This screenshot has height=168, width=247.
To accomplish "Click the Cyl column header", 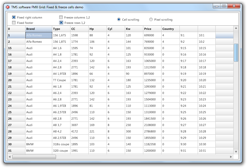I will coord(116,29).
